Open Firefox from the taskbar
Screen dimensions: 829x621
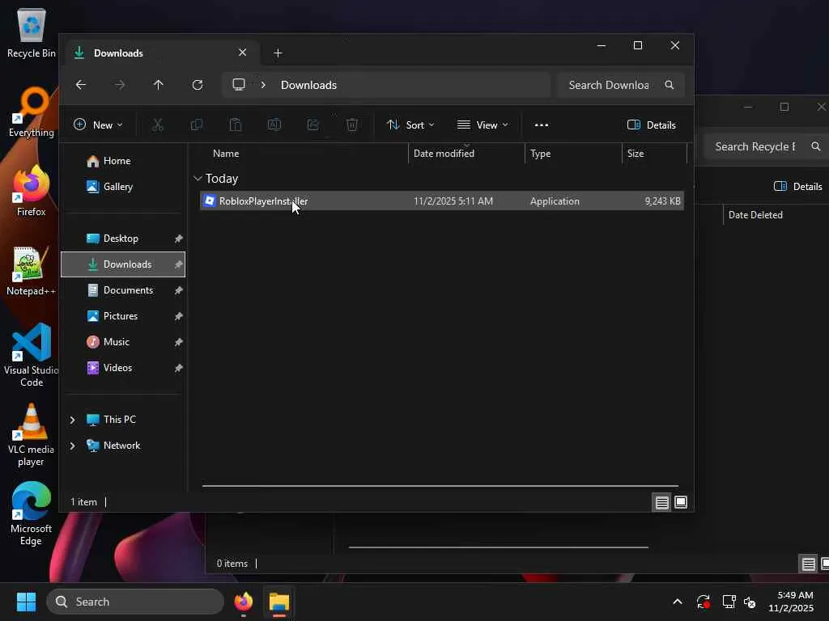click(244, 602)
